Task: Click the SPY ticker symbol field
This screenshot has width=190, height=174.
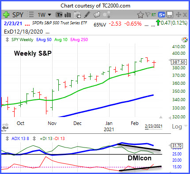Action: (18, 15)
